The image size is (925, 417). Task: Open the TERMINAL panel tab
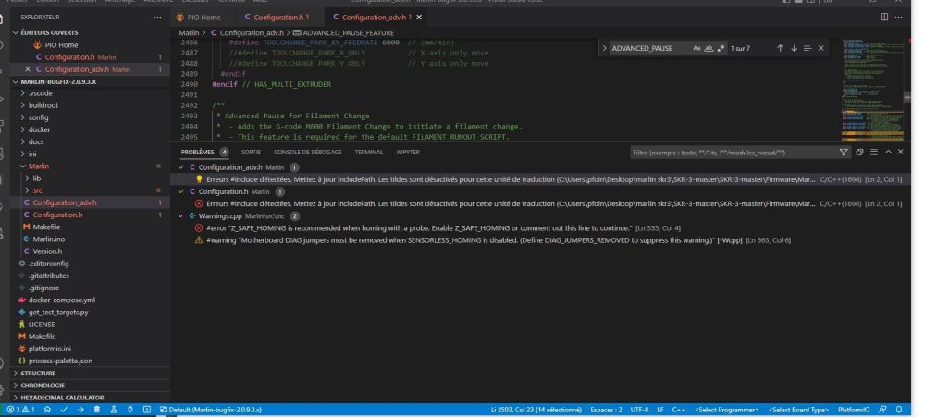tap(369, 153)
